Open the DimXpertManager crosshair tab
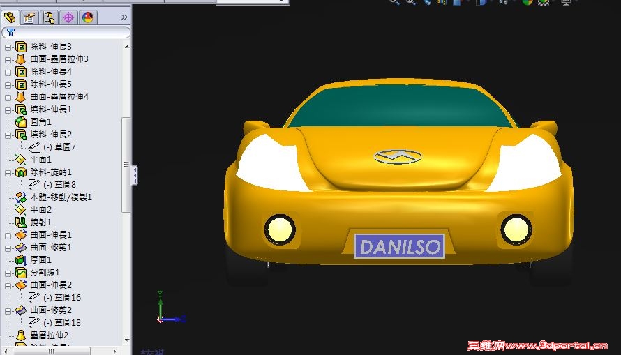This screenshot has width=621, height=355. coord(68,17)
